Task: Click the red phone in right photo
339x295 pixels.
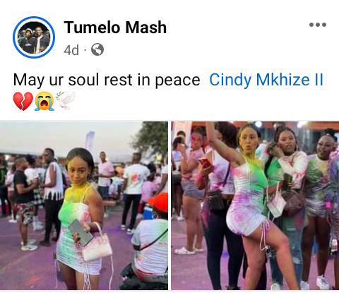Action: click(x=206, y=162)
